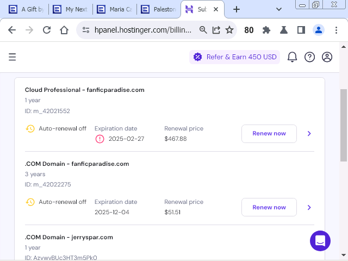The image size is (348, 261).
Task: Click auto-renewal clock icon for fanficparadise .COM Domain
Action: (30, 202)
